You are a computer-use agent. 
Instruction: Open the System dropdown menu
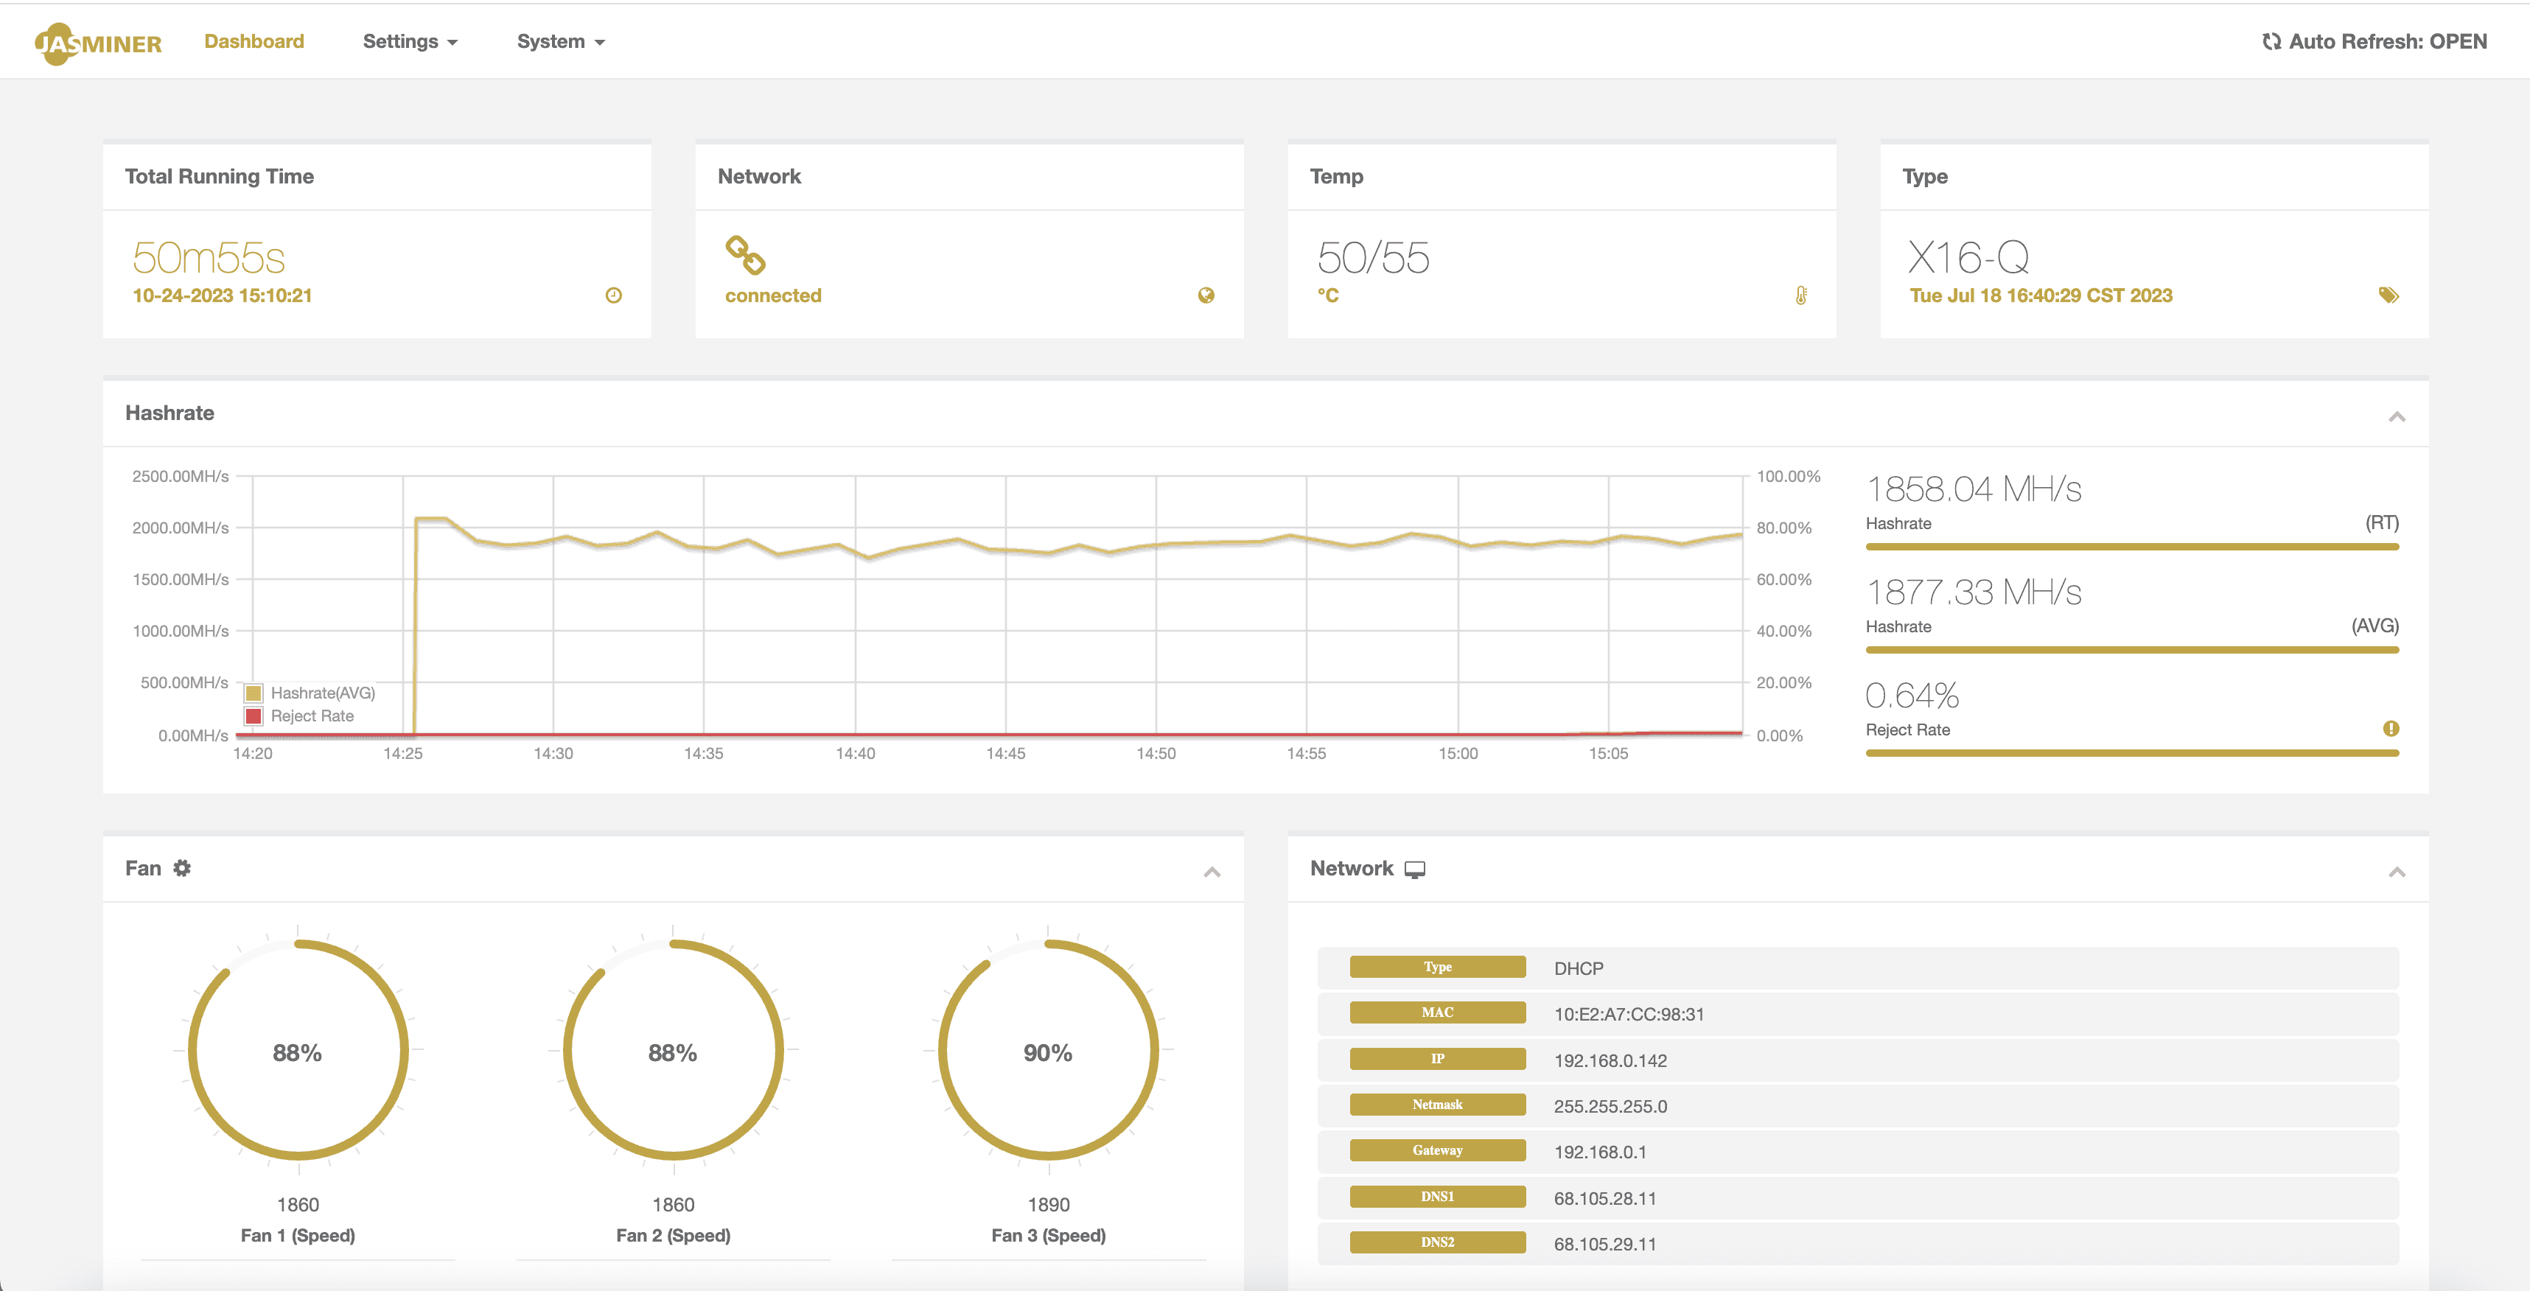(560, 41)
